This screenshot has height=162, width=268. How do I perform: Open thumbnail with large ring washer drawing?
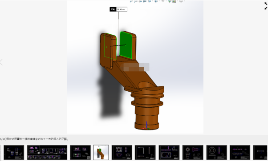coord(216,152)
